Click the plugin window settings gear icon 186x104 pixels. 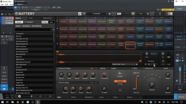pos(158,10)
